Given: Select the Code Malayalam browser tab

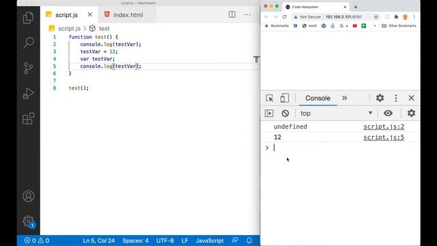Looking at the screenshot, I should coord(316,7).
